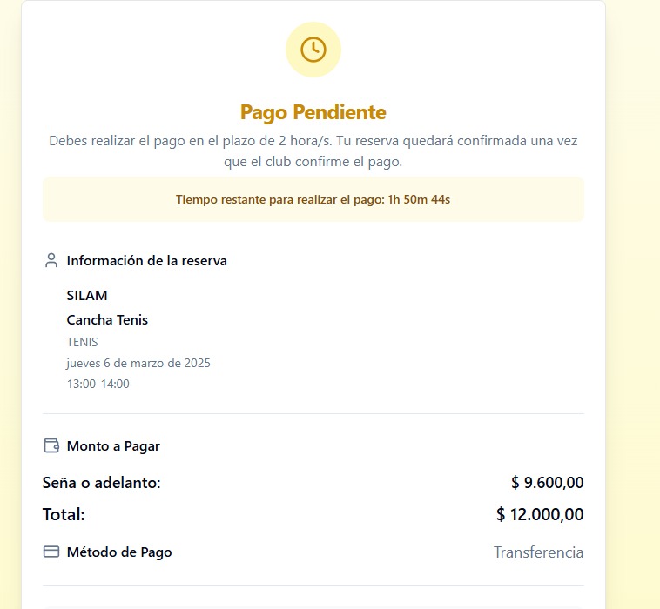Click the Total label
The height and width of the screenshot is (609, 660).
64,514
